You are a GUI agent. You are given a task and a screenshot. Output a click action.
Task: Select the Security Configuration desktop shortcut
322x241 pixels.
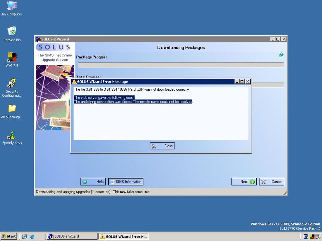[12, 88]
